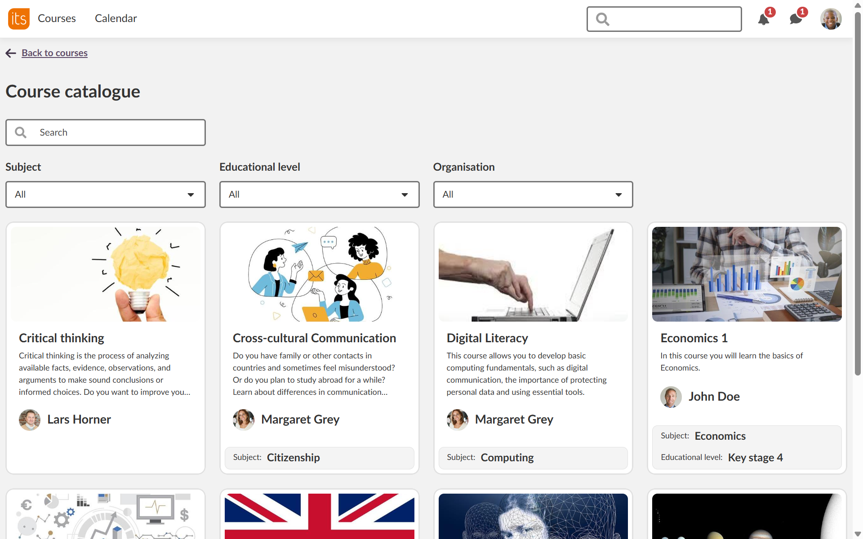The image size is (863, 539).
Task: Open the notifications bell icon
Action: (x=764, y=19)
